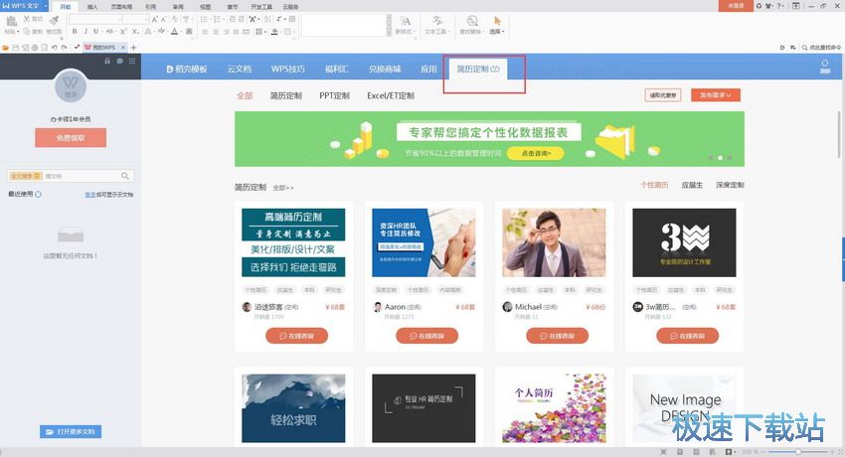This screenshot has height=457, width=845.
Task: Click 在线咨询 under 沿途旅客 card
Action: (296, 336)
